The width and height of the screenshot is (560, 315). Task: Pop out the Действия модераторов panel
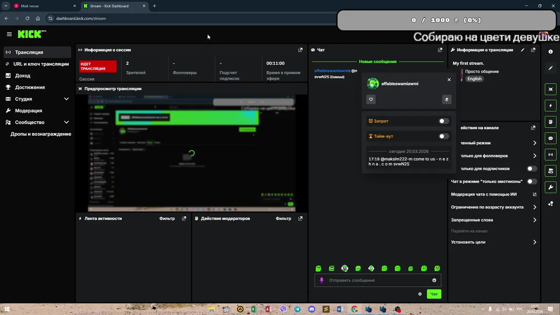[300, 218]
